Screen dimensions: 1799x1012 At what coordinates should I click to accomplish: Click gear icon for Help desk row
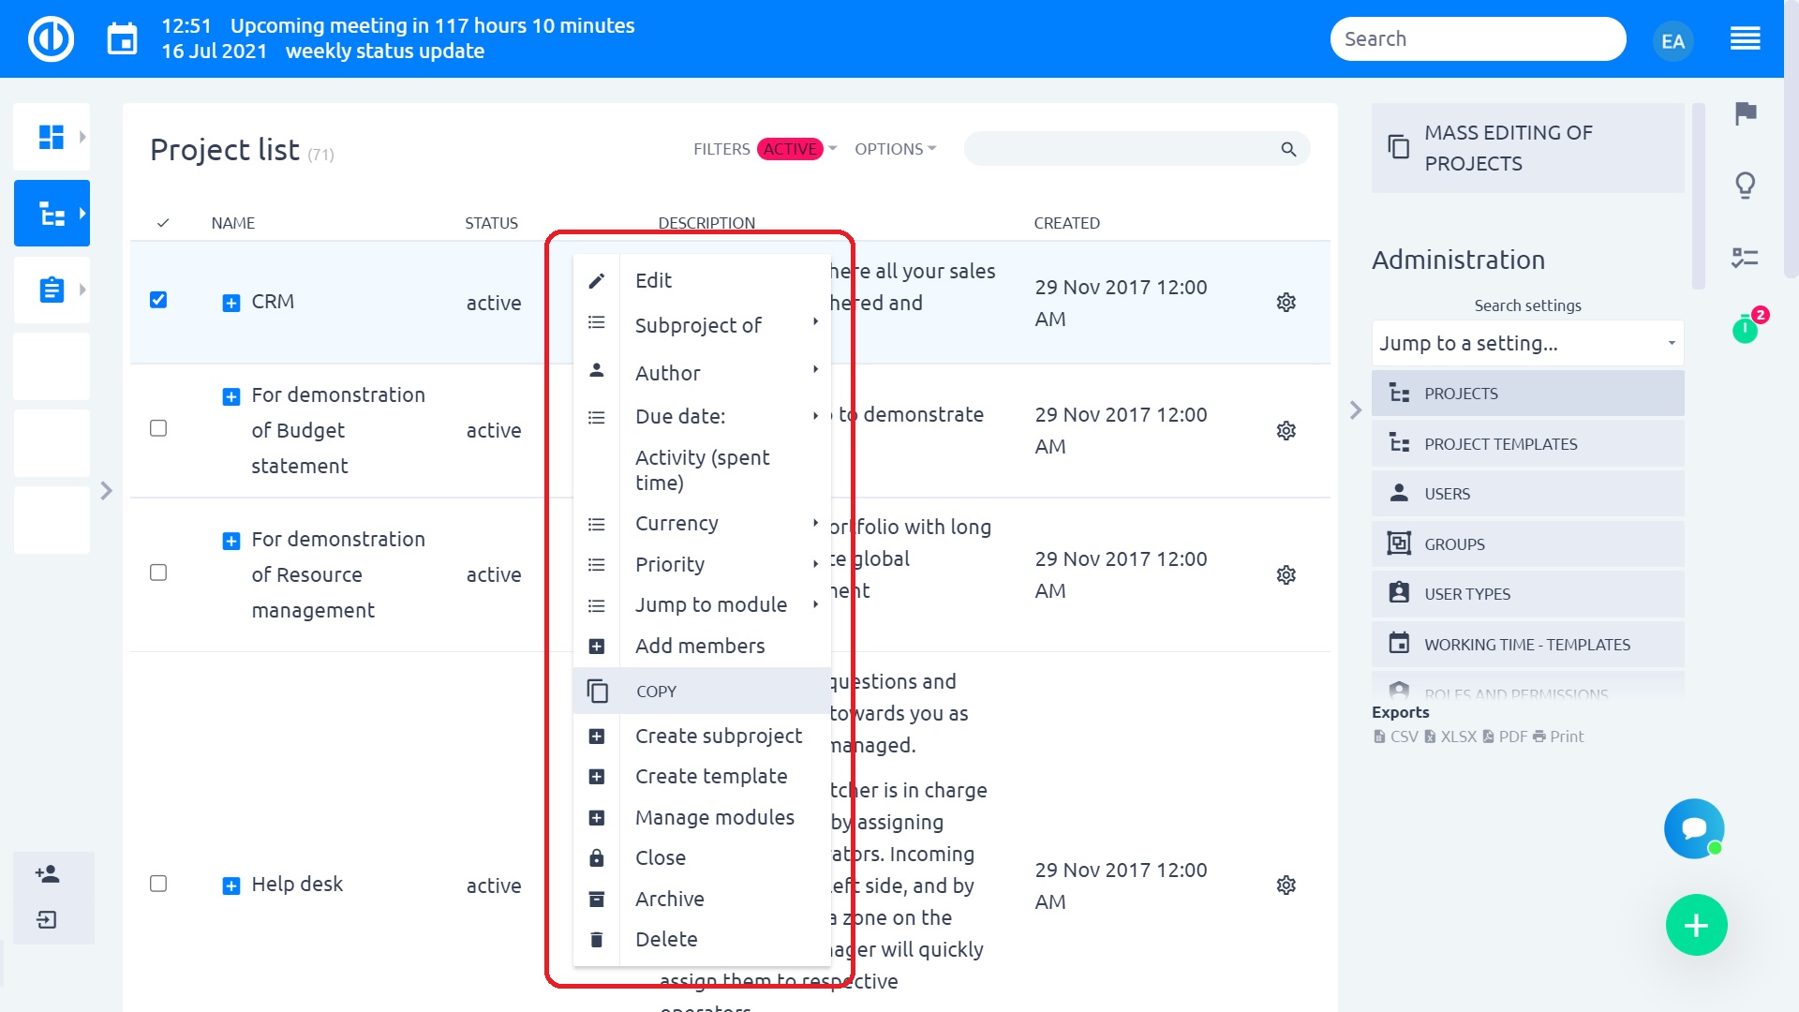point(1286,885)
